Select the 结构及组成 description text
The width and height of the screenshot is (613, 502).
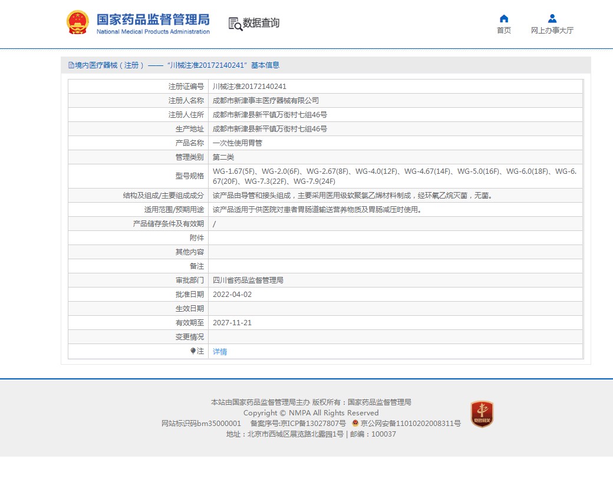pyautogui.click(x=354, y=196)
